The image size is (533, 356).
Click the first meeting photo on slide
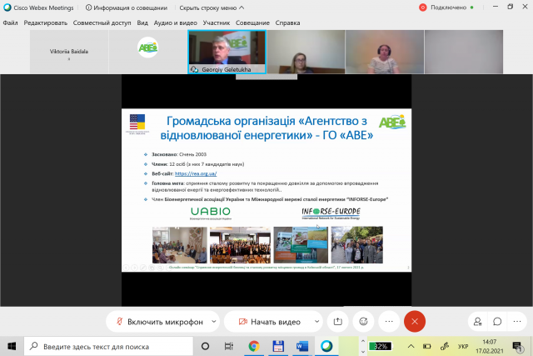coord(180,245)
